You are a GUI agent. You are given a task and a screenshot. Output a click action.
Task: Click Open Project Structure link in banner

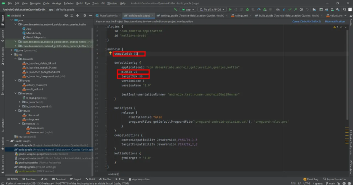click(x=306, y=21)
